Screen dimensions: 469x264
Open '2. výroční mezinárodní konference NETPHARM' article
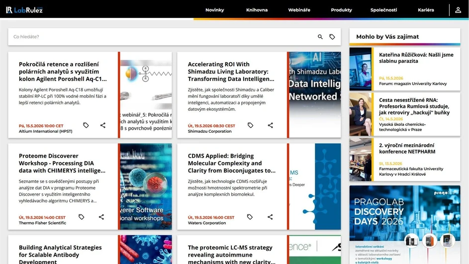pyautogui.click(x=407, y=148)
